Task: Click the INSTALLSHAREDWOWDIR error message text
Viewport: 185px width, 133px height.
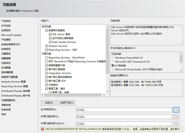Action: tap(113, 129)
